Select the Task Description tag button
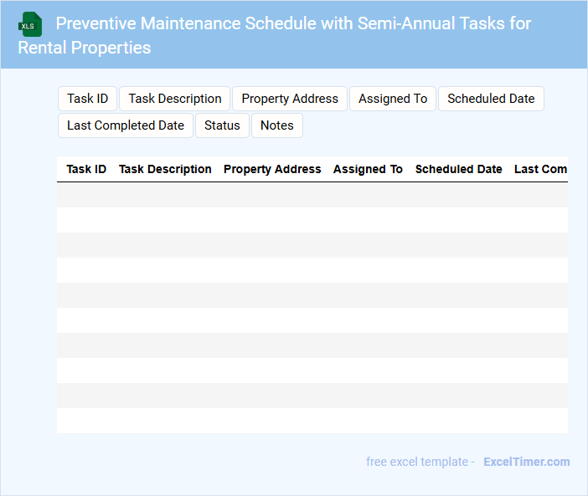 point(175,99)
